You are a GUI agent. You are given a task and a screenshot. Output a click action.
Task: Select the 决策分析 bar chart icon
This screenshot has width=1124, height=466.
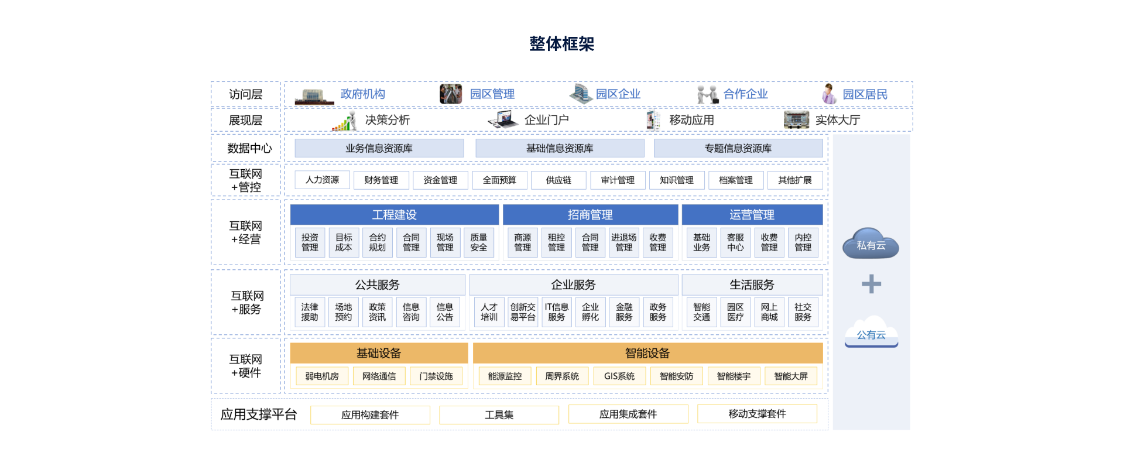(344, 121)
